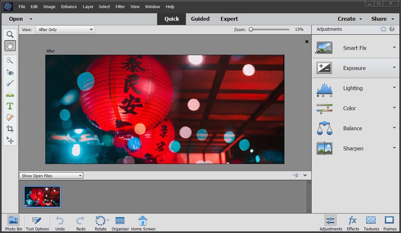
Task: Select the Zoom tool magnifier
Action: (10, 34)
